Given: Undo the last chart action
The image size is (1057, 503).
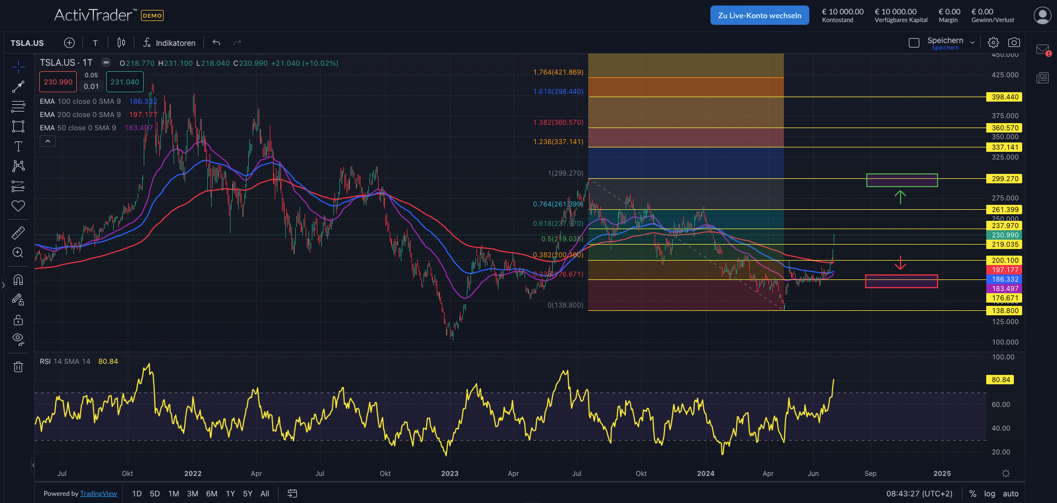Looking at the screenshot, I should (x=217, y=43).
